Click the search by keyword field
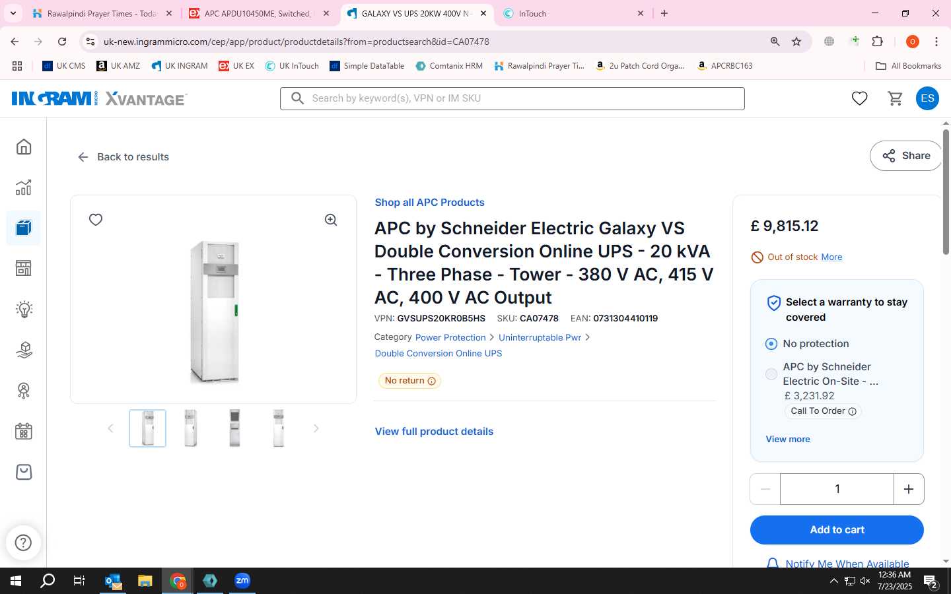 coord(512,98)
